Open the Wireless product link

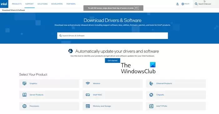(x=112, y=83)
